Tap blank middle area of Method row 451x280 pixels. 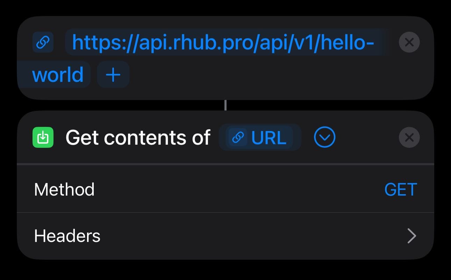(238, 190)
